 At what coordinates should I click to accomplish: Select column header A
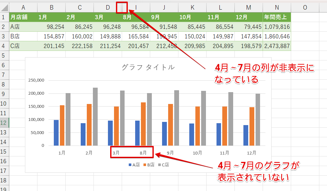(24, 7)
